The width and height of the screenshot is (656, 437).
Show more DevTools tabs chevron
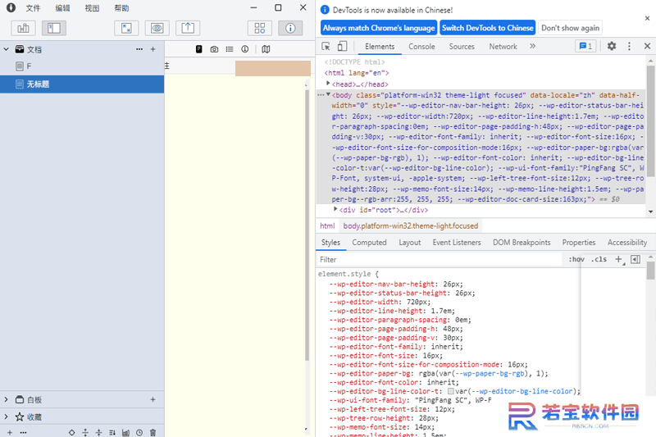pos(532,46)
